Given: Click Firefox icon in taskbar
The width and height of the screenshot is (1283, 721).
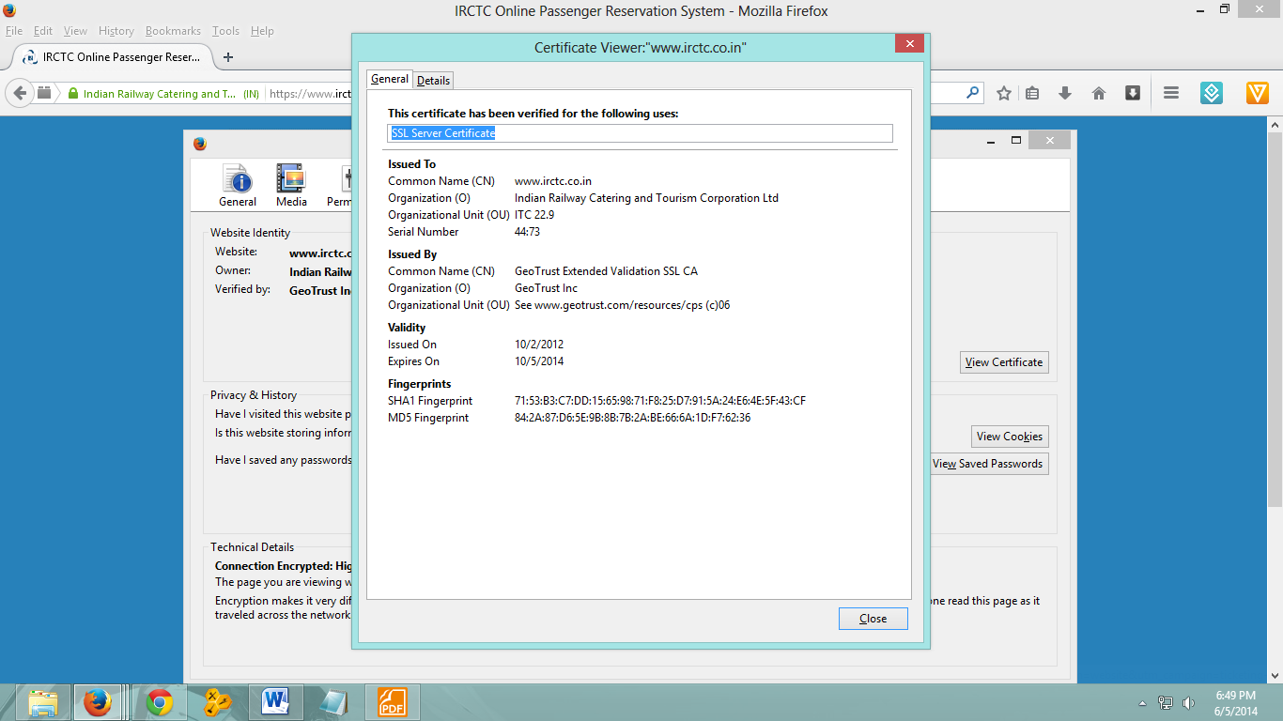Looking at the screenshot, I should coord(98,702).
